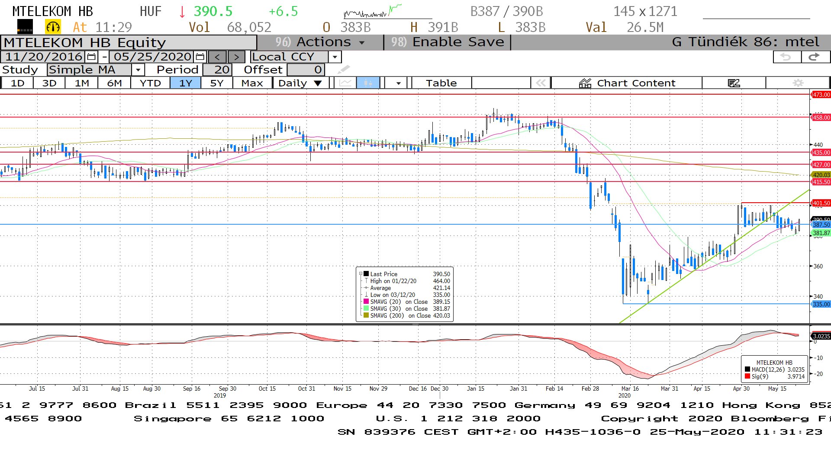
Task: Expand the Simple MA study dropdown
Action: (138, 70)
